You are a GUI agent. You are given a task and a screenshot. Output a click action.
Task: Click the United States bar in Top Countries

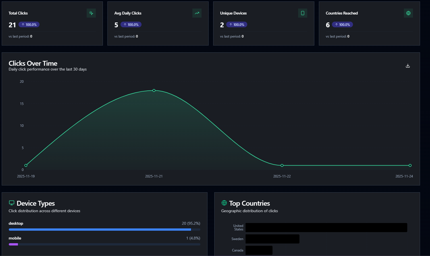pyautogui.click(x=326, y=228)
